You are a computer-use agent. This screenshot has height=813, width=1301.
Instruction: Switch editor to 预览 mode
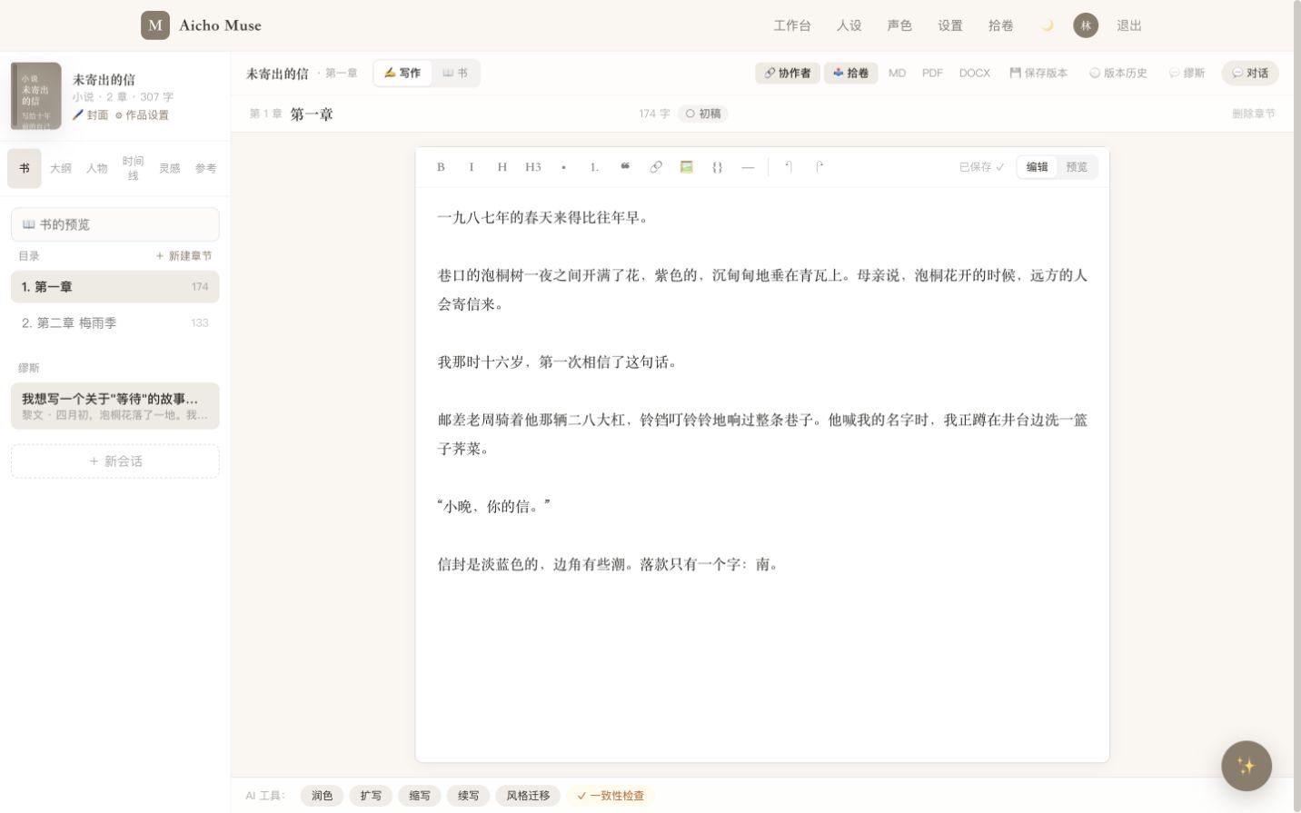coord(1077,167)
